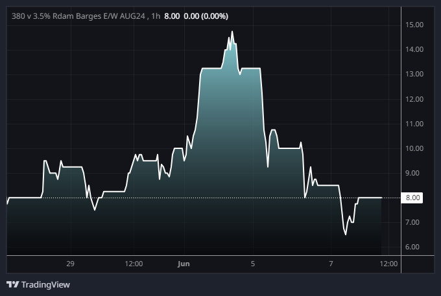Click the 29 date on time axis
The image size is (441, 296).
(71, 264)
